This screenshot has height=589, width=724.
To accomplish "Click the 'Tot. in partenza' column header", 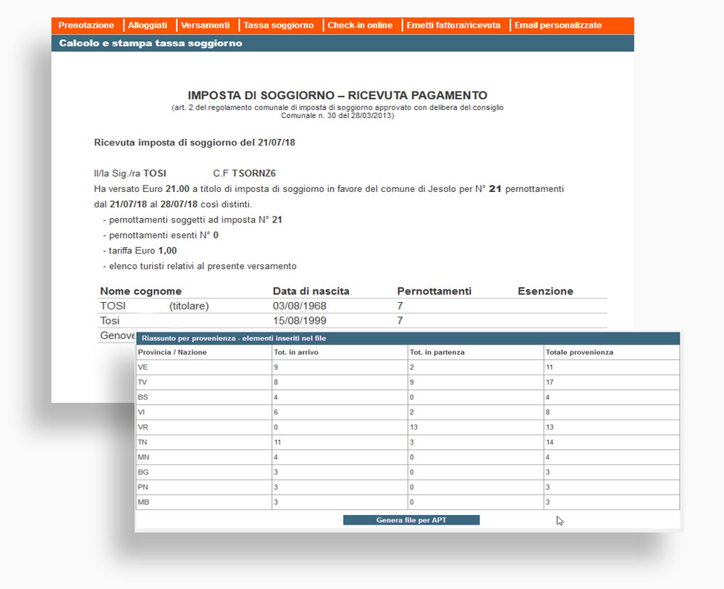I will coord(437,353).
